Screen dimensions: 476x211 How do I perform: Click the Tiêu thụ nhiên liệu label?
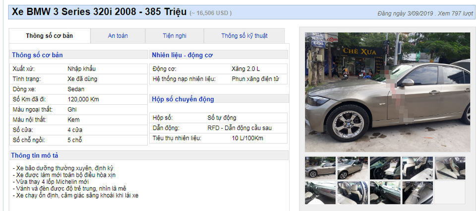(x=177, y=139)
